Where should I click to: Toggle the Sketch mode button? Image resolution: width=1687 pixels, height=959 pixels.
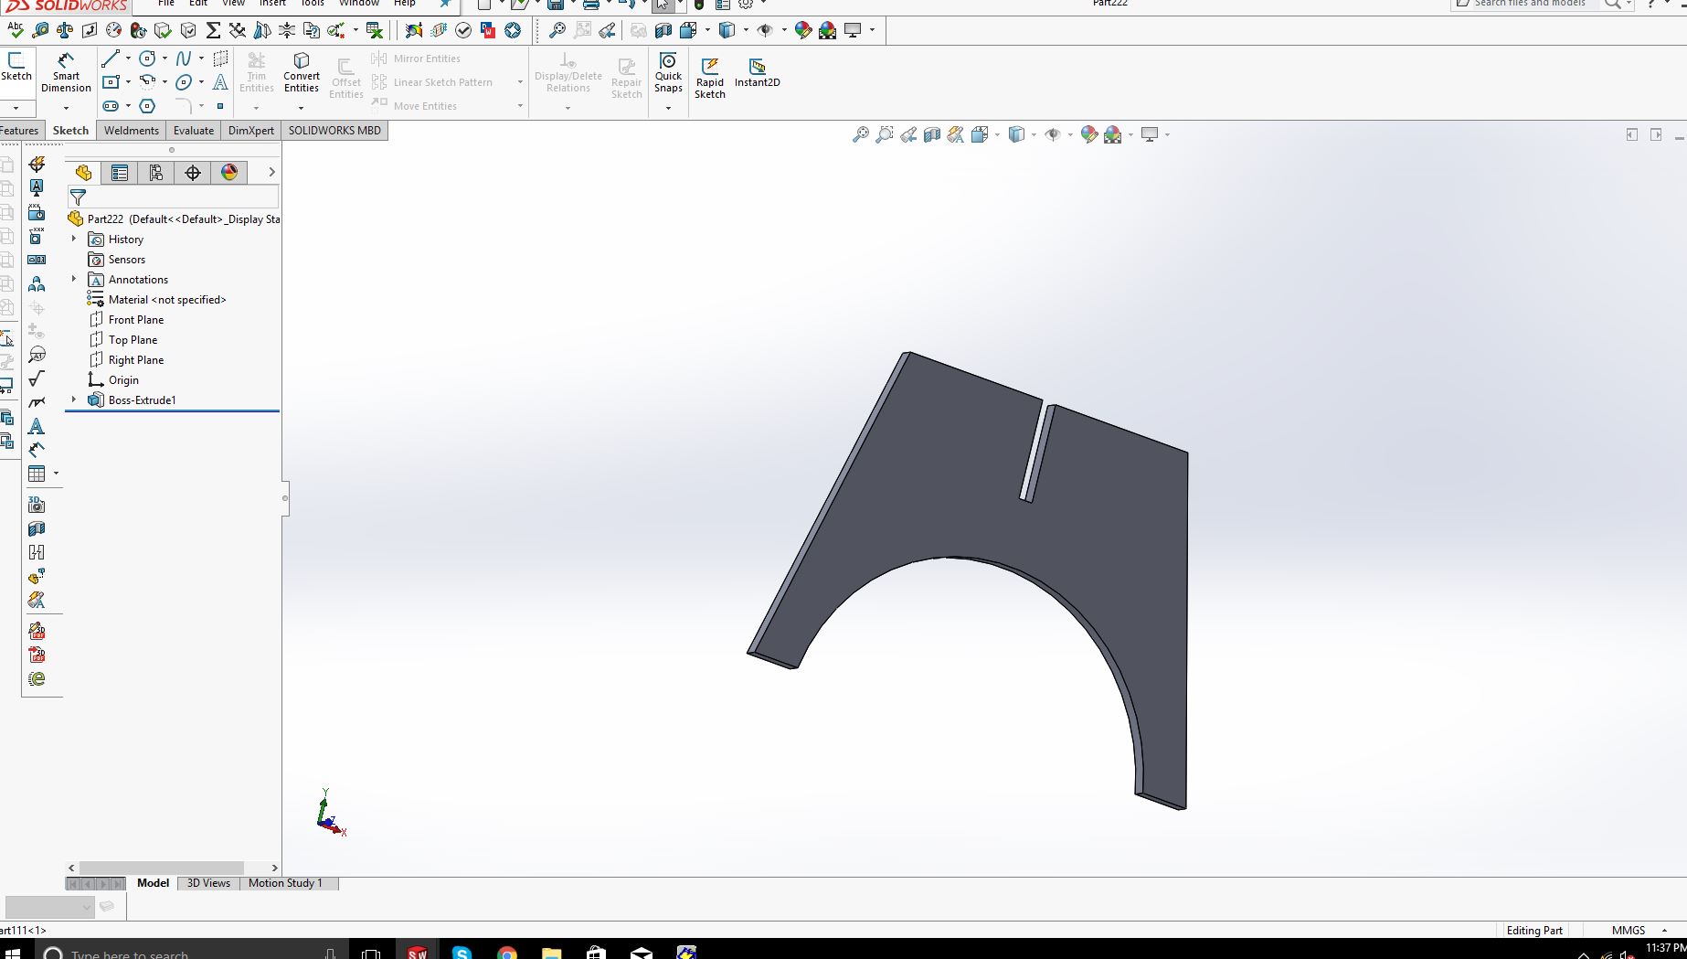(x=16, y=66)
